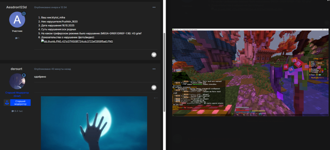Click the Опубликовано 43 минуты назад timestamp
330x150 pixels.
point(52,69)
